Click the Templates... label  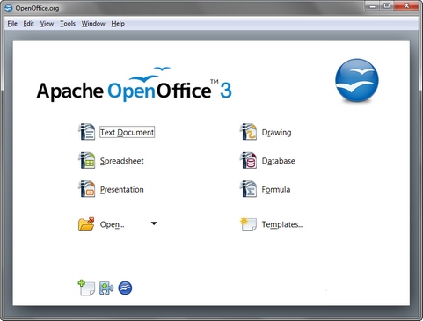[282, 224]
